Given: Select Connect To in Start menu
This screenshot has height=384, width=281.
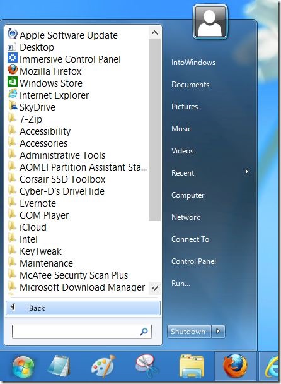Looking at the screenshot, I should [x=190, y=239].
